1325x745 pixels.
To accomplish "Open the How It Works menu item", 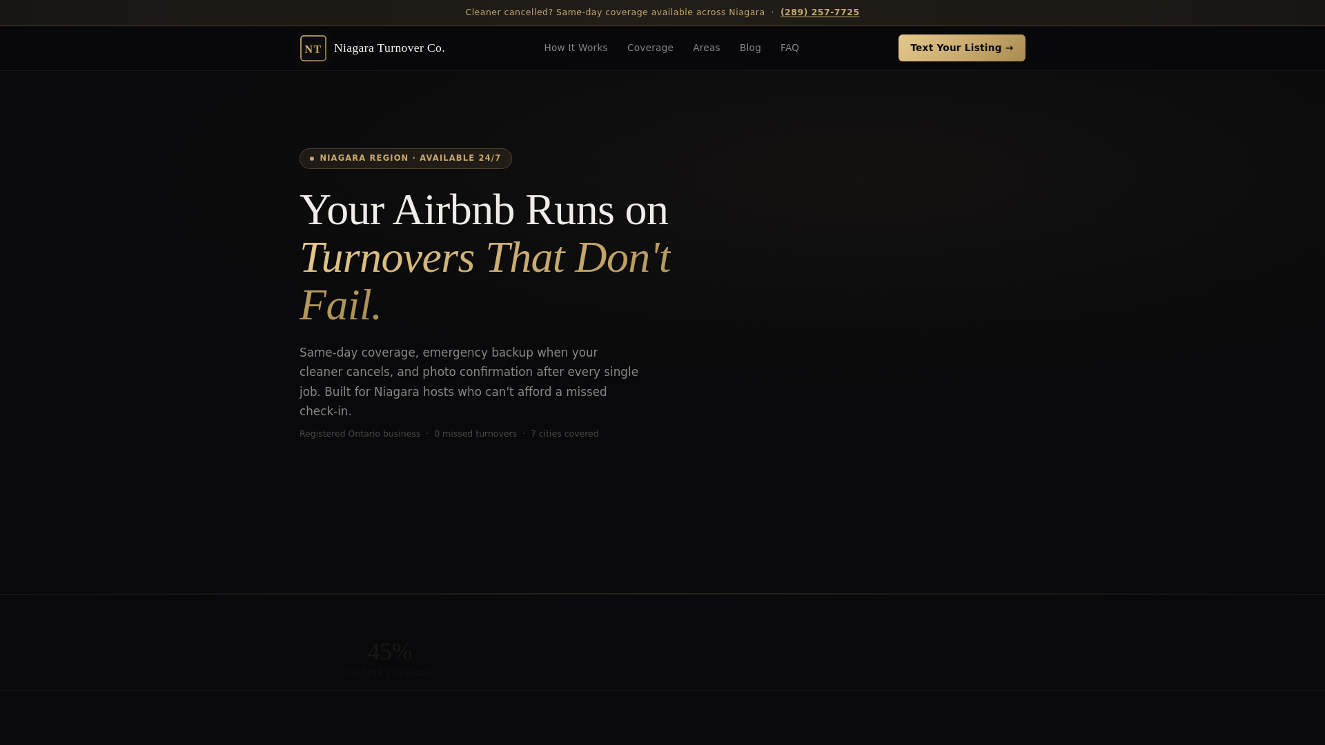I will [576, 48].
